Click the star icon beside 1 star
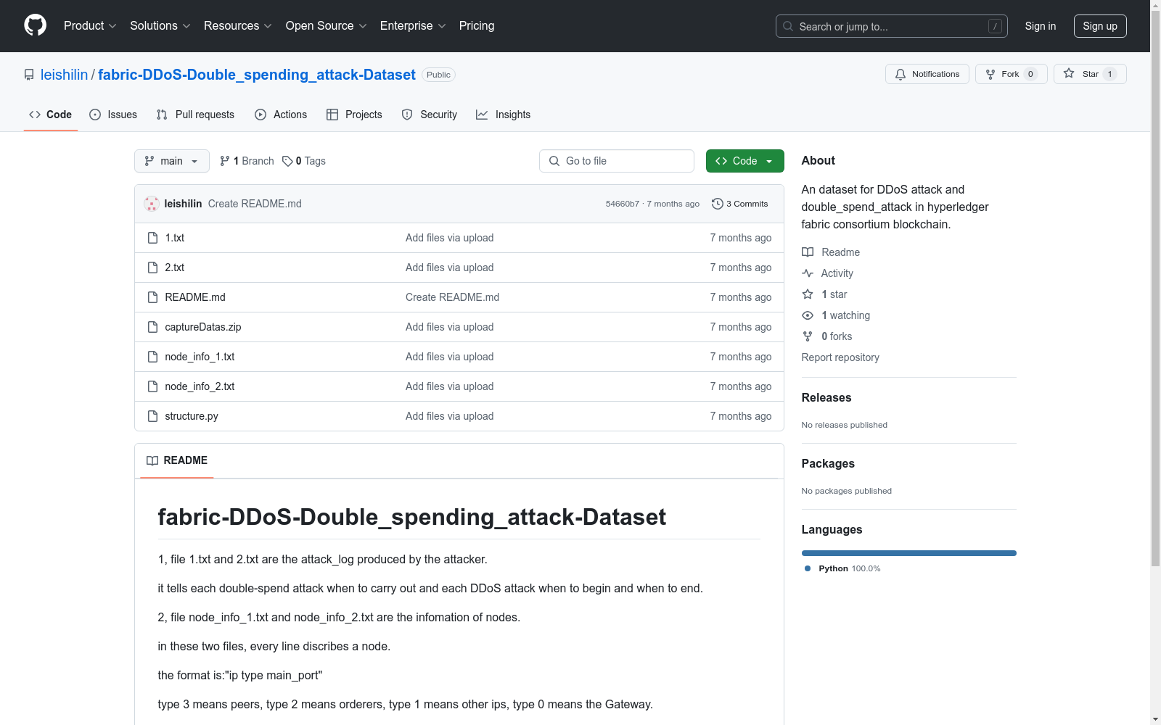This screenshot has height=725, width=1161. 808,294
